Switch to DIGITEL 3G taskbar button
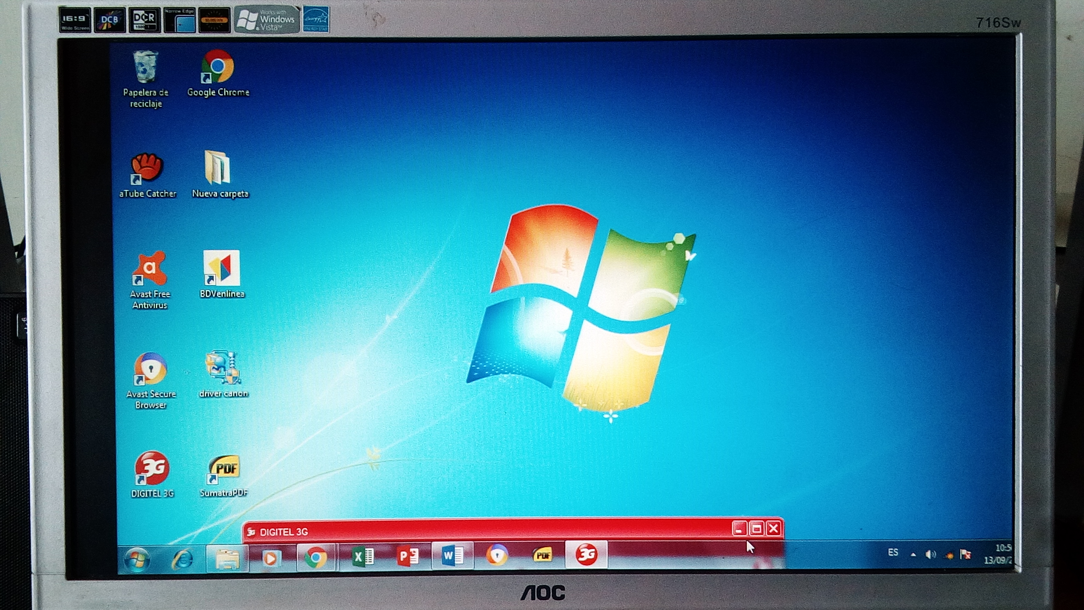Image resolution: width=1084 pixels, height=610 pixels. coord(586,555)
